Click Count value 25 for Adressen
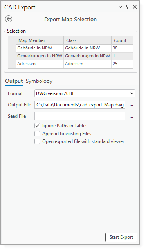 [121, 64]
